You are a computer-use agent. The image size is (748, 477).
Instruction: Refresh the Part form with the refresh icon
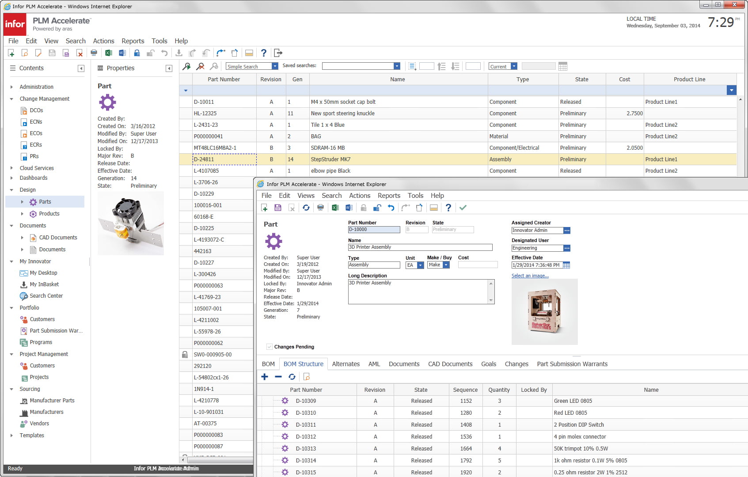[306, 208]
